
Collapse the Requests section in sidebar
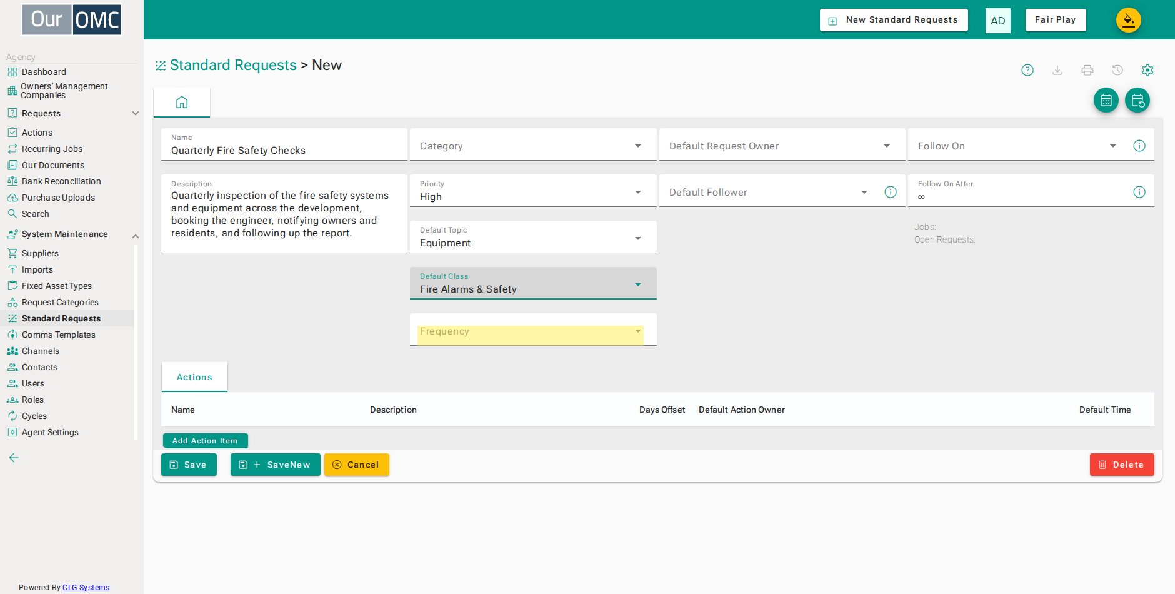click(x=136, y=113)
